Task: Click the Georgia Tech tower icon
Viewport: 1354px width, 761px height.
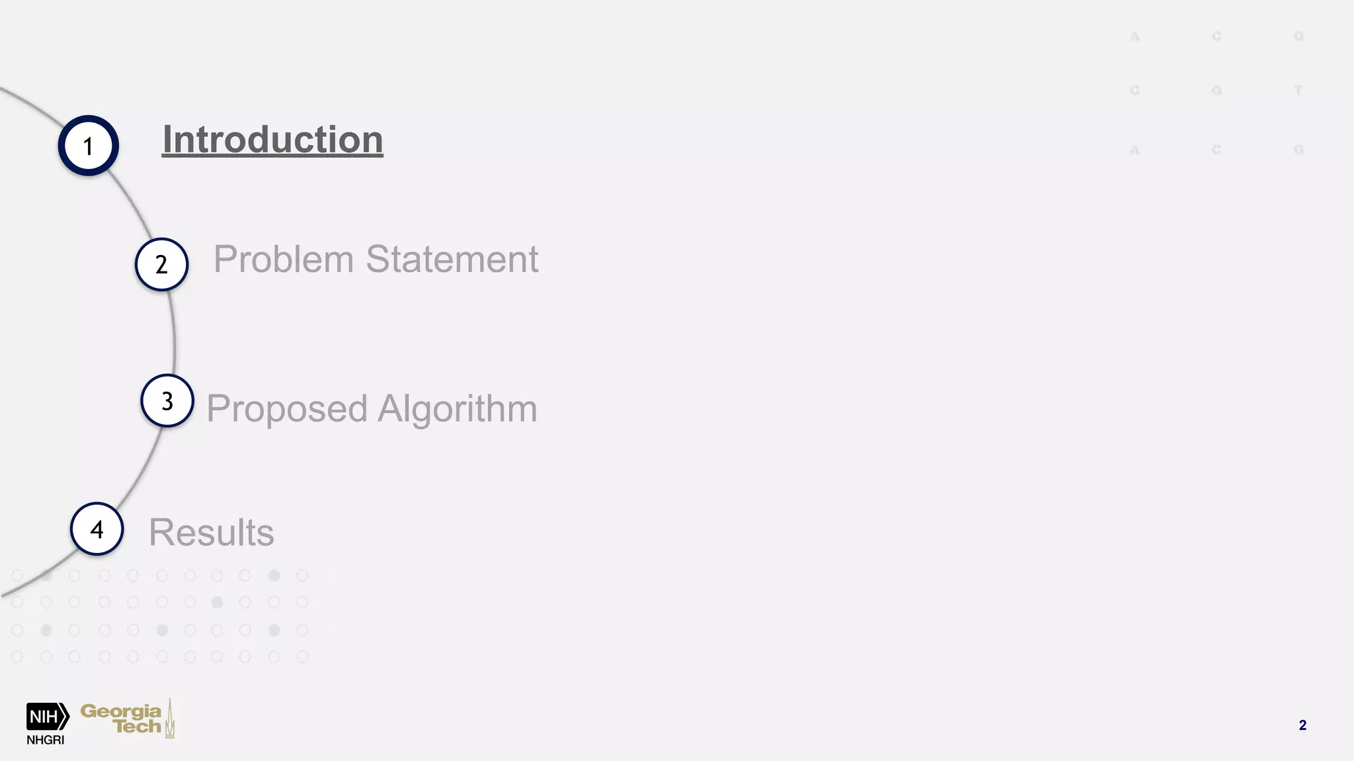Action: (170, 719)
